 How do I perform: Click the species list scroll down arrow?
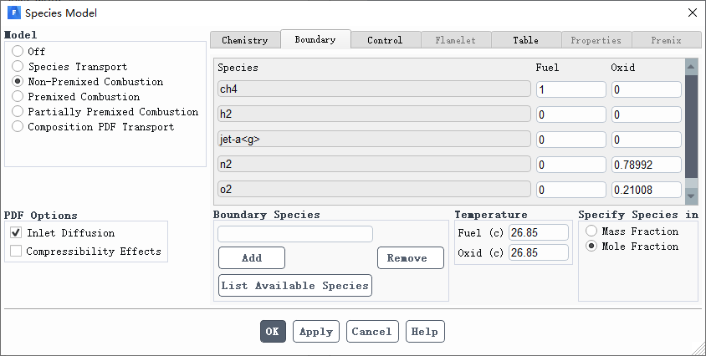(x=691, y=196)
